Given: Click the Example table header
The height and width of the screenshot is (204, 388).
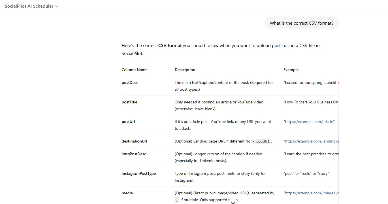Looking at the screenshot, I should coord(291,70).
